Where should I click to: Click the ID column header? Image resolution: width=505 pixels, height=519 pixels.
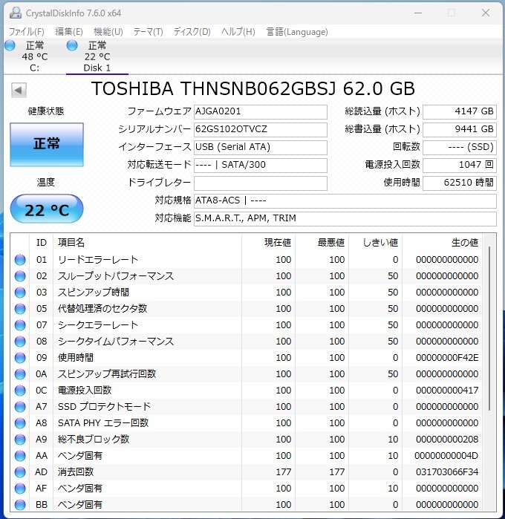pyautogui.click(x=42, y=243)
